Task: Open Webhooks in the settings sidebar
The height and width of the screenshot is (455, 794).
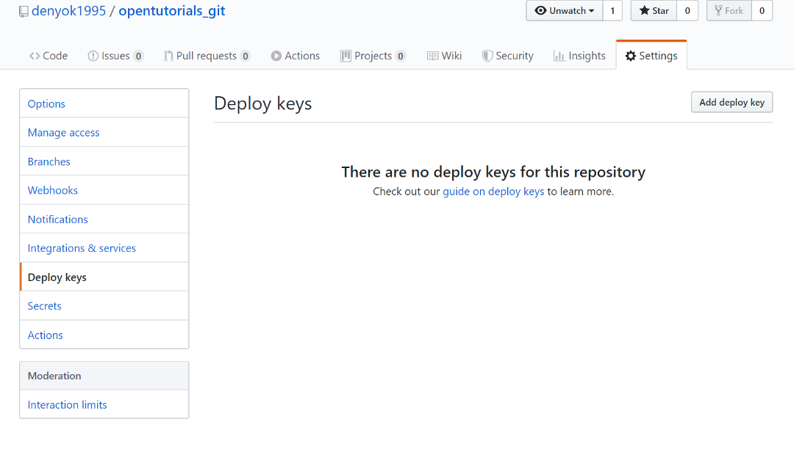Action: (x=104, y=190)
